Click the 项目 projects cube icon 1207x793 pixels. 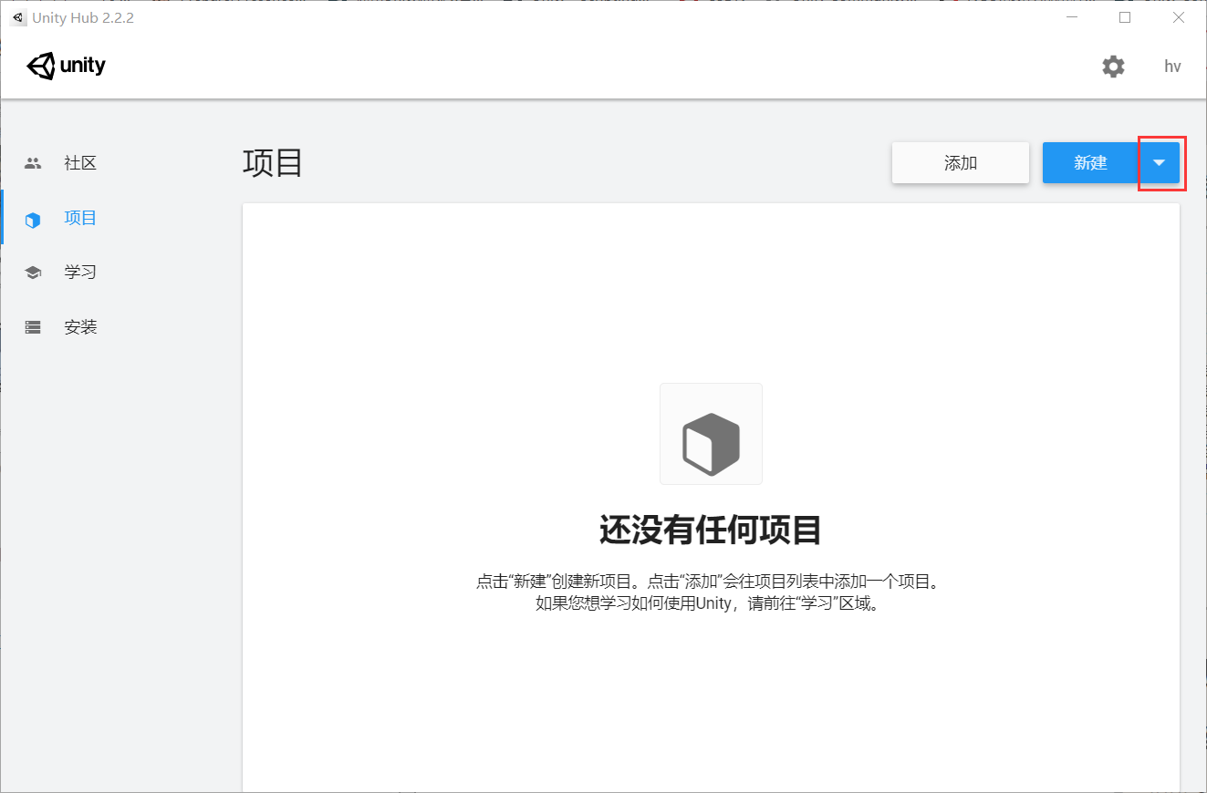point(33,218)
